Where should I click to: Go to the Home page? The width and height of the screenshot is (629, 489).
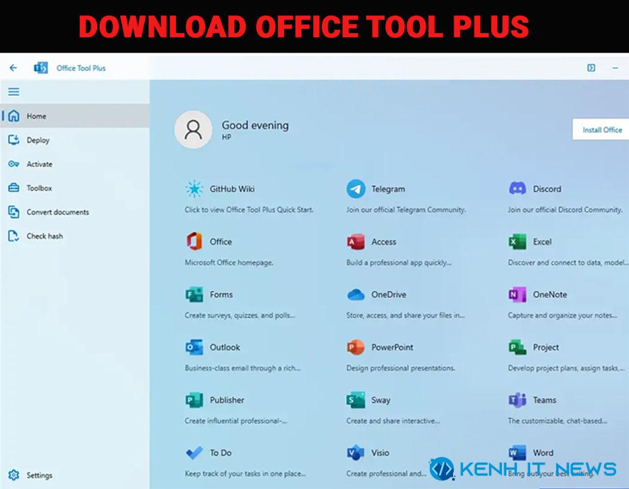75,116
